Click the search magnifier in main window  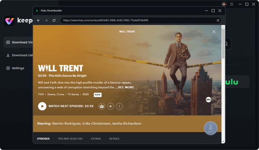[226, 44]
